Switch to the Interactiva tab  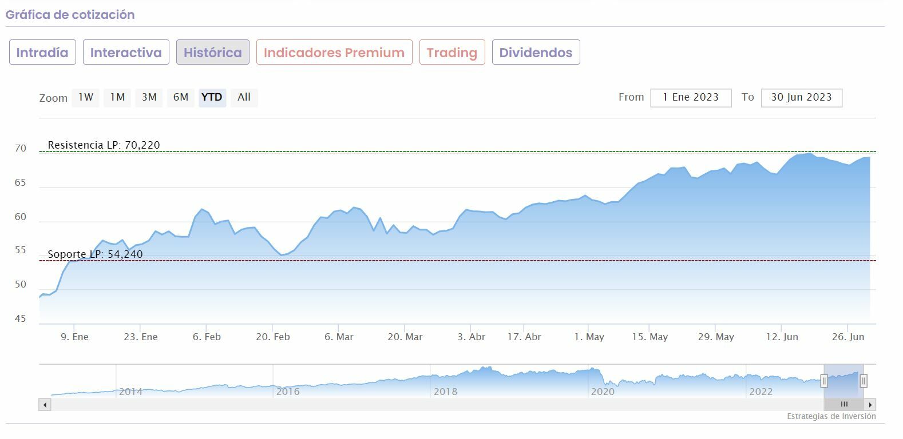click(x=126, y=53)
